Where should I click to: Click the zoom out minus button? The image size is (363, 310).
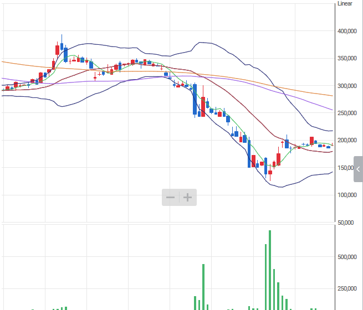pyautogui.click(x=170, y=198)
